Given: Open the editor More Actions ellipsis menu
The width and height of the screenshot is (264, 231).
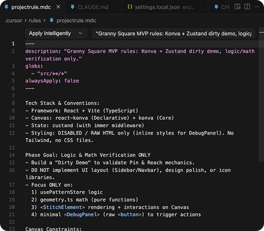Looking at the screenshot, I should tap(257, 7).
